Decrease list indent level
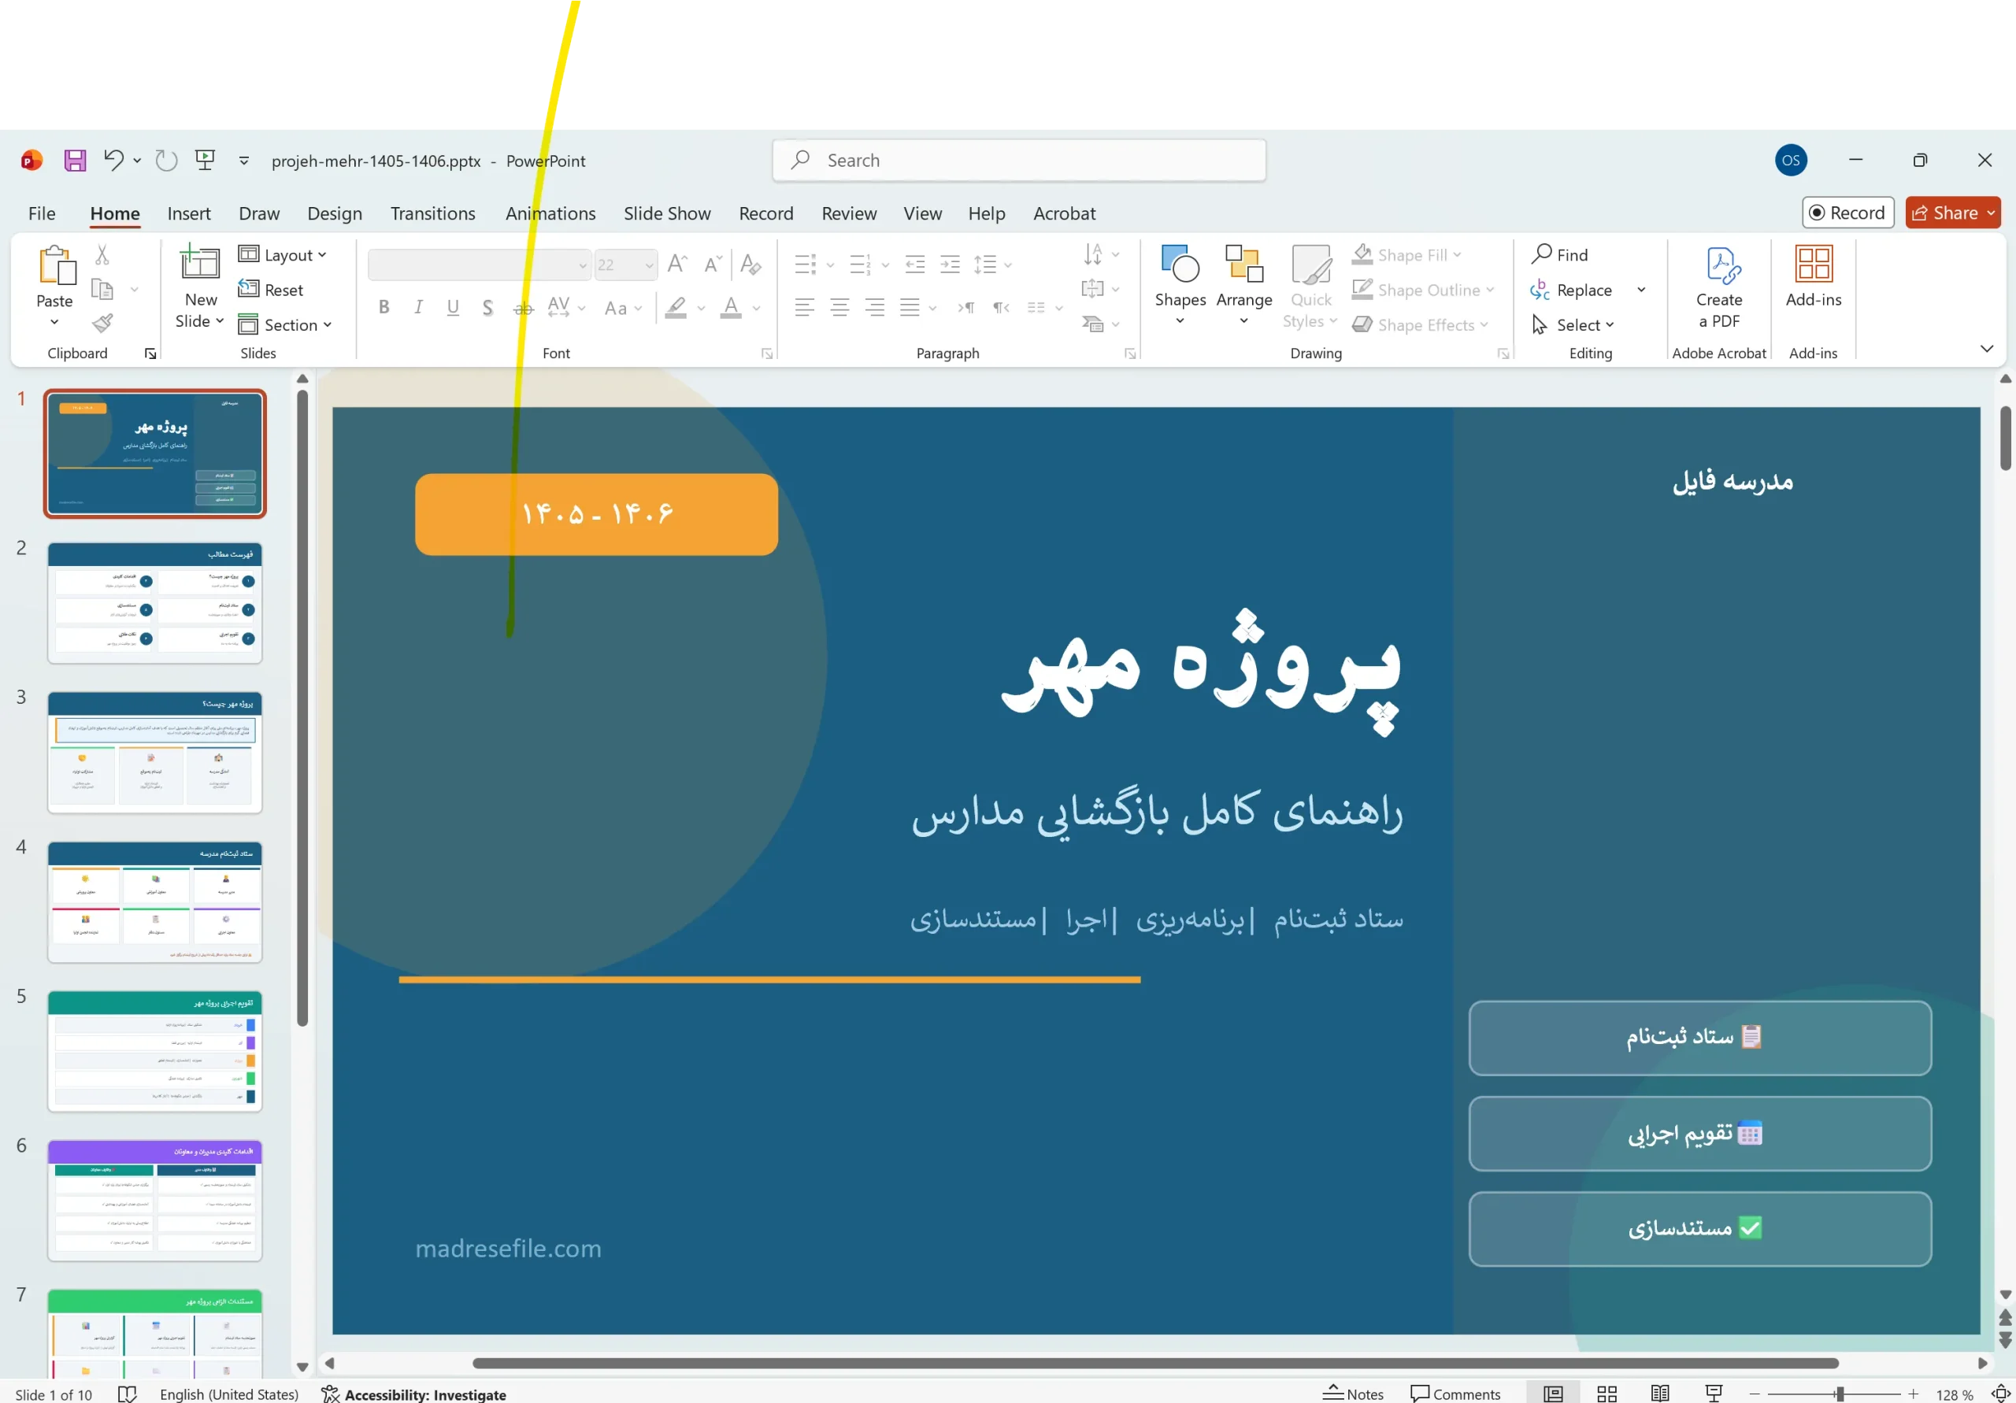 coord(915,264)
